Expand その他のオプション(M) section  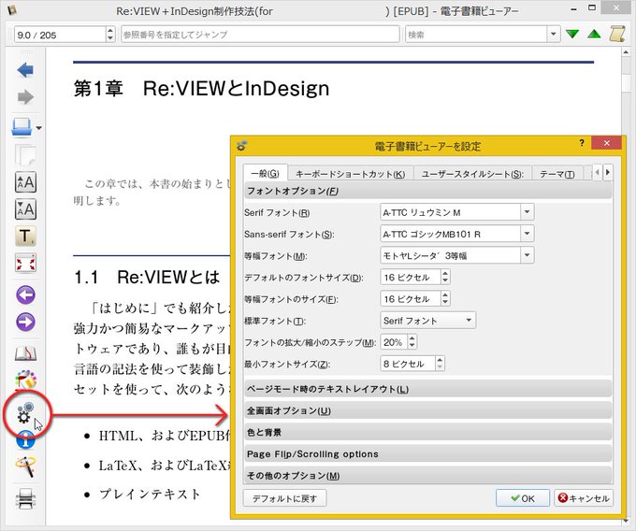[427, 475]
